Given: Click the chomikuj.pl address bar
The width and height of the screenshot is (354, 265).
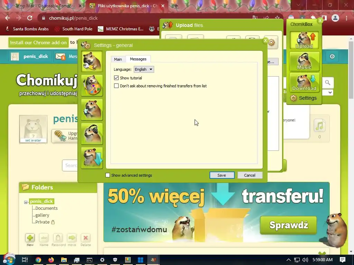Looking at the screenshot, I should tap(145, 18).
